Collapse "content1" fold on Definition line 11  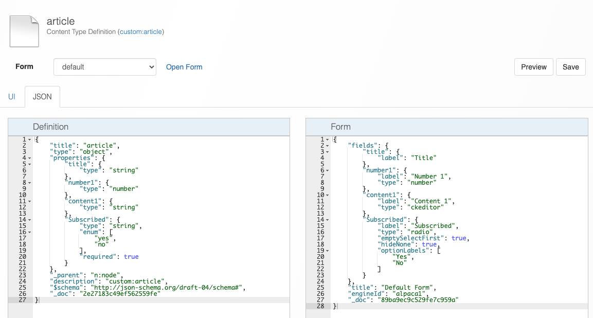coord(29,201)
